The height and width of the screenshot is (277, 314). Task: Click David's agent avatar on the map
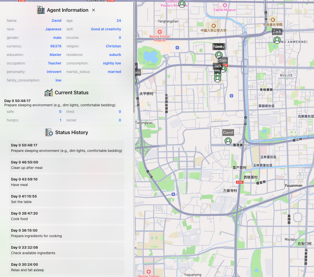[x=228, y=141]
